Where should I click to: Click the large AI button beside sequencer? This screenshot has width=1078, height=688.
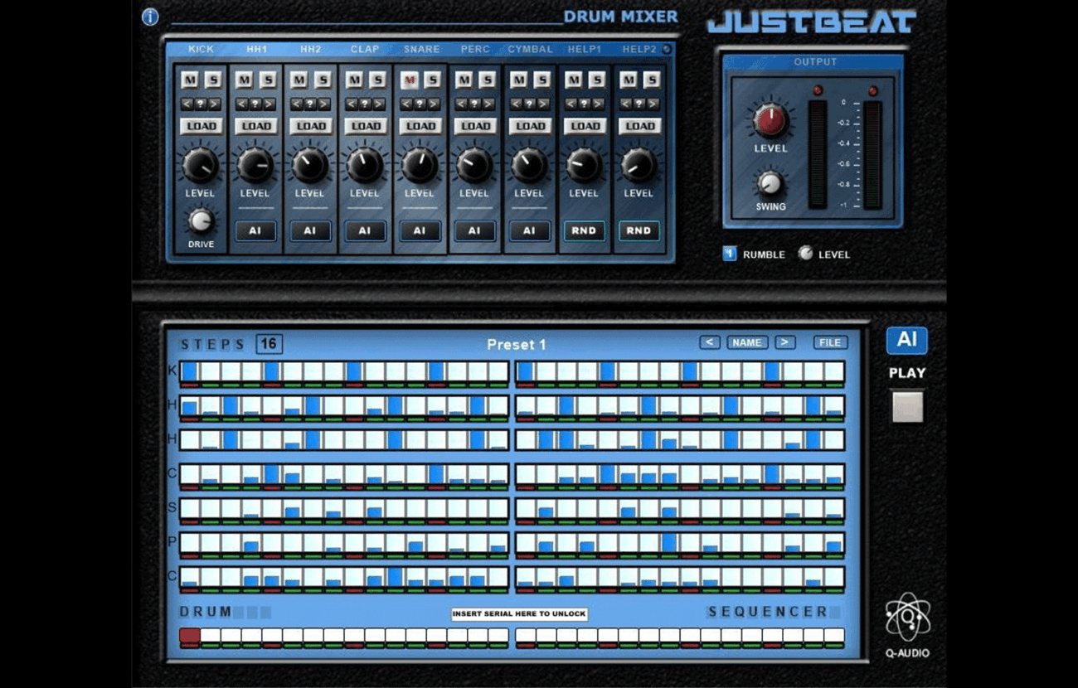[906, 340]
